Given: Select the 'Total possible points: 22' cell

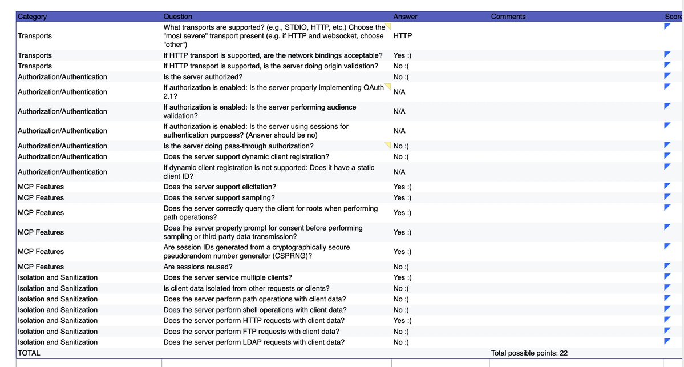Looking at the screenshot, I should [x=529, y=353].
